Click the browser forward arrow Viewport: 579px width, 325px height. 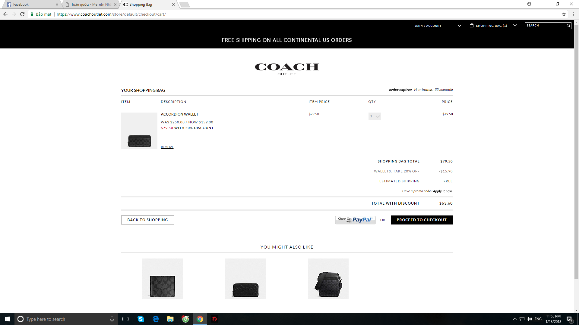click(x=14, y=14)
